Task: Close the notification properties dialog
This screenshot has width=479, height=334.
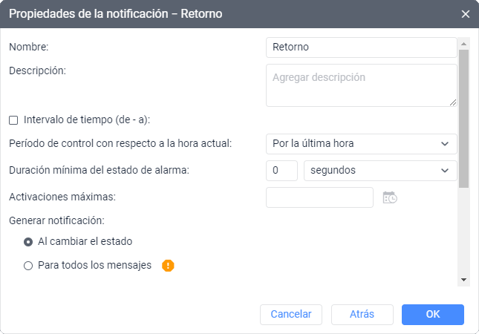Action: (466, 14)
